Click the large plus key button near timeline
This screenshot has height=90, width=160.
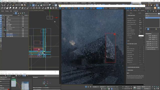(135, 87)
